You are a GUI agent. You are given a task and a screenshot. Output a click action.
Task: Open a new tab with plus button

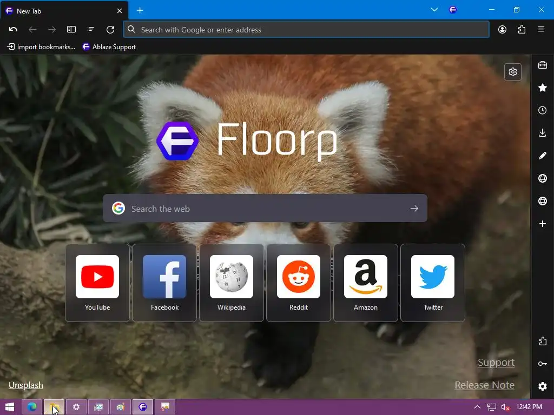[140, 11]
